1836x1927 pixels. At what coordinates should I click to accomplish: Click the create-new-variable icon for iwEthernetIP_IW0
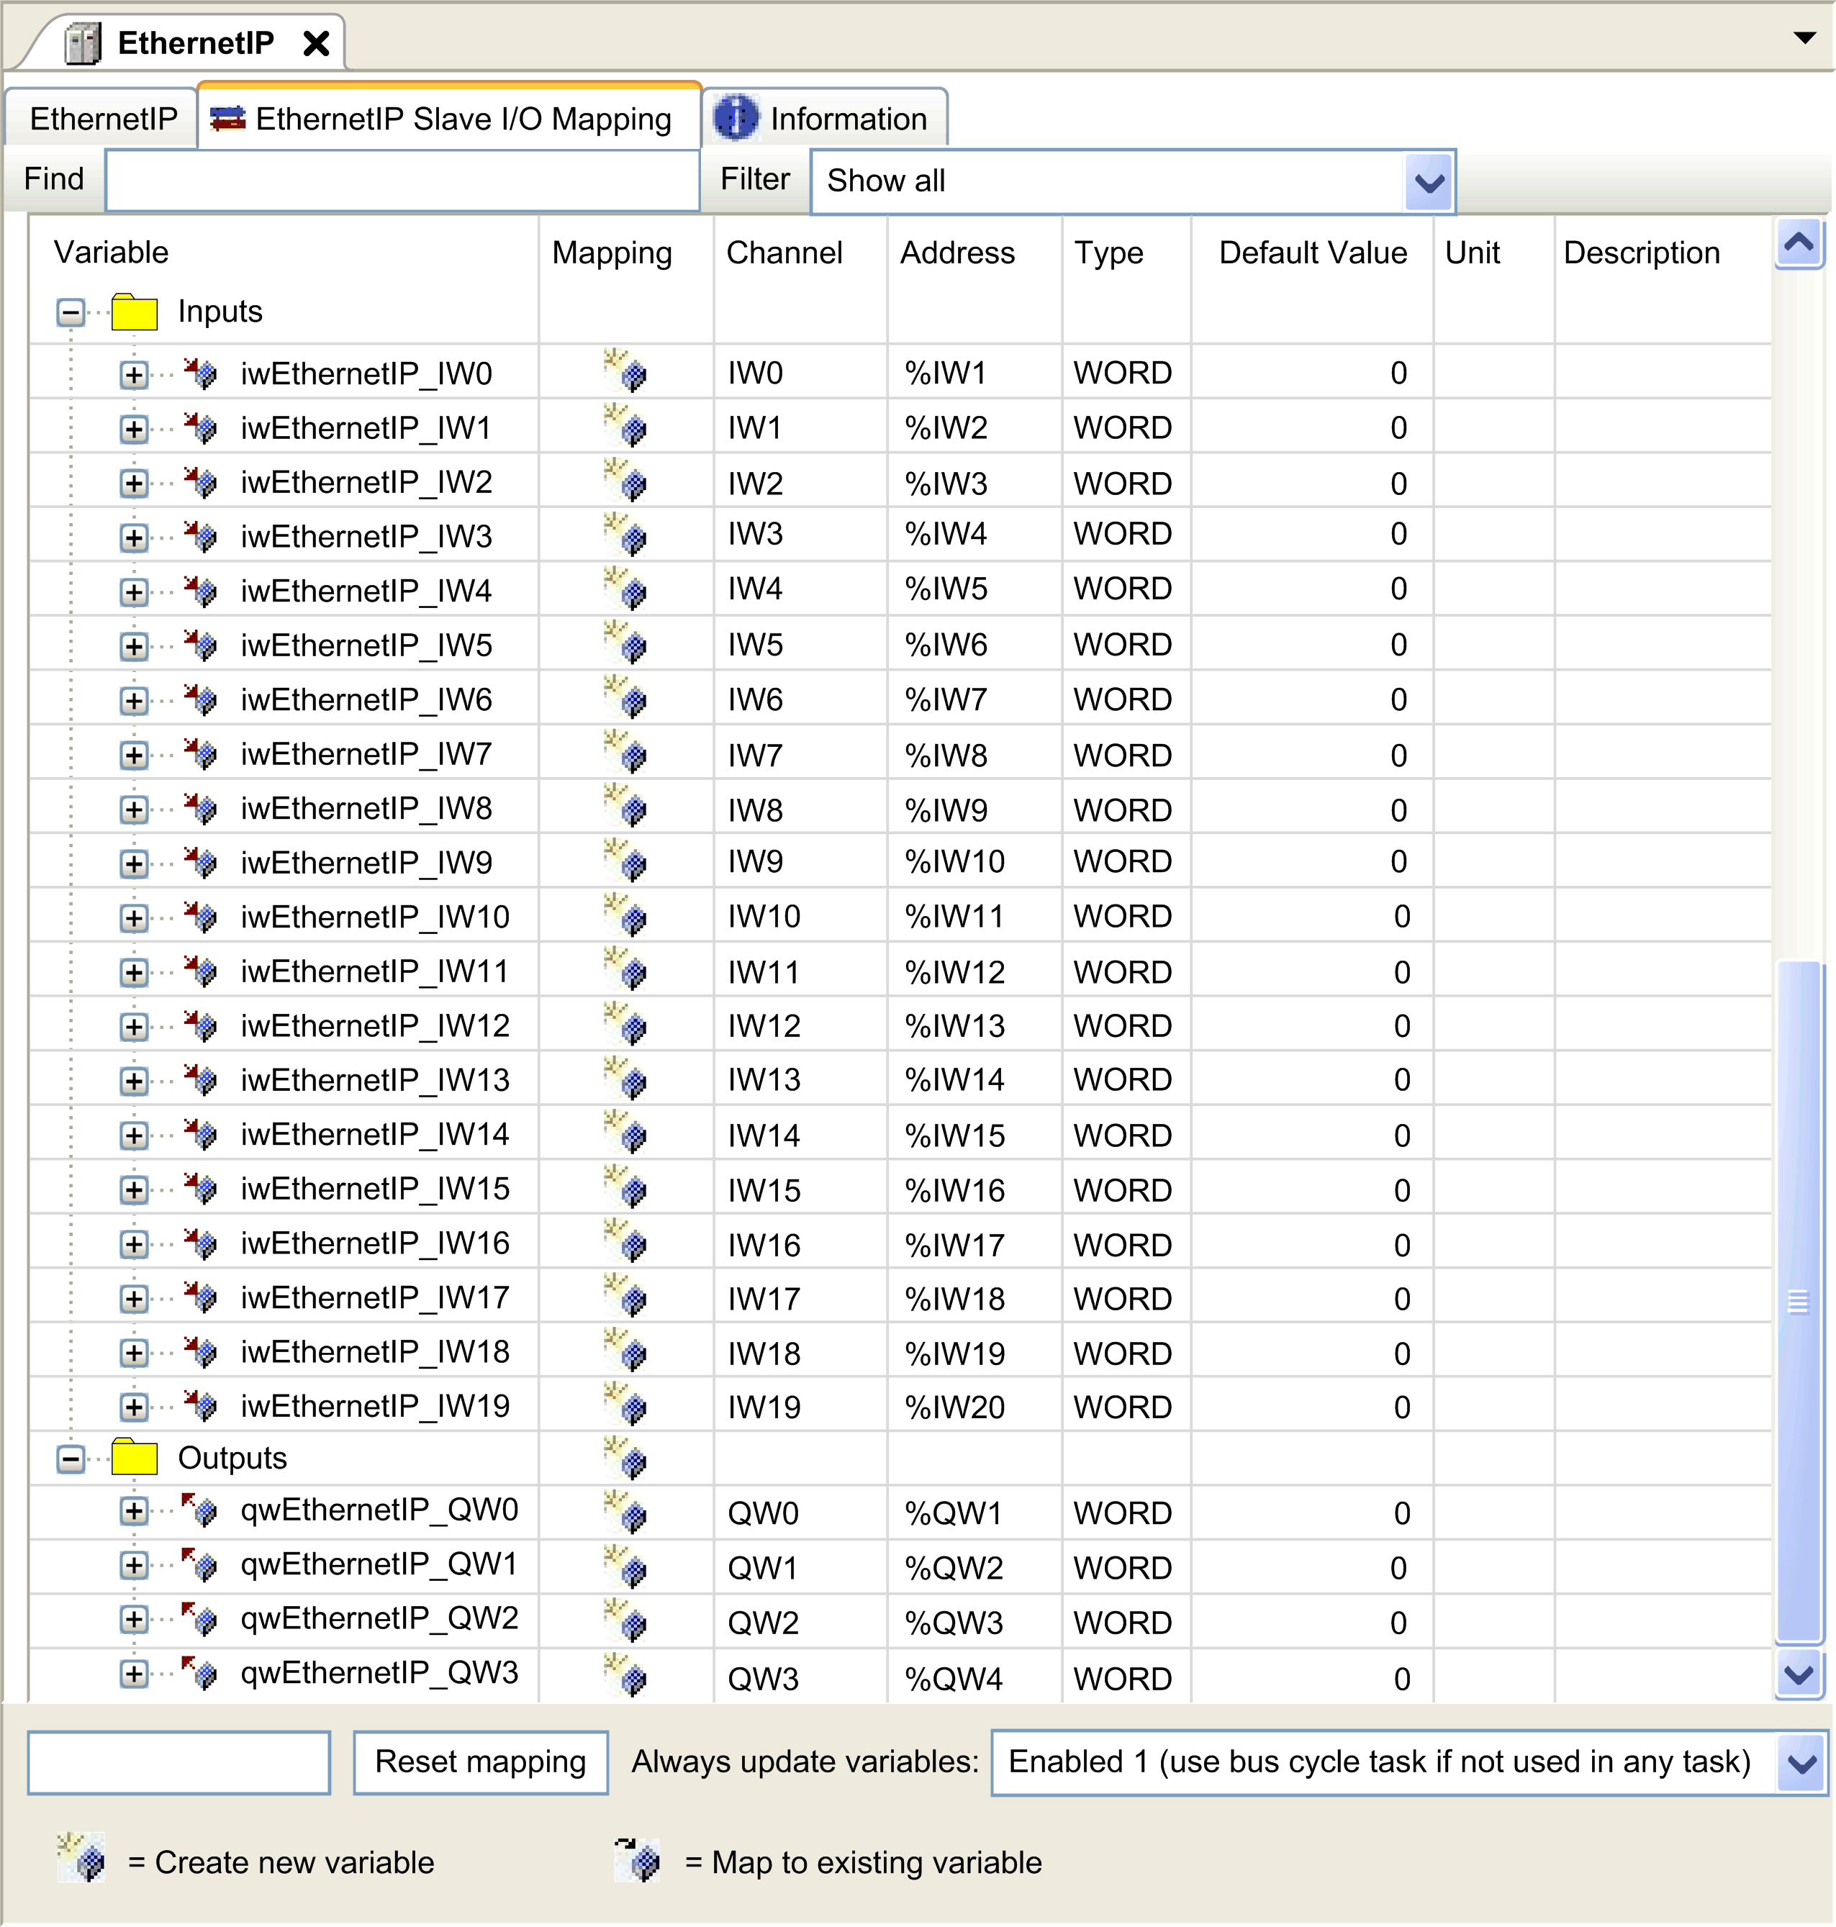(626, 372)
